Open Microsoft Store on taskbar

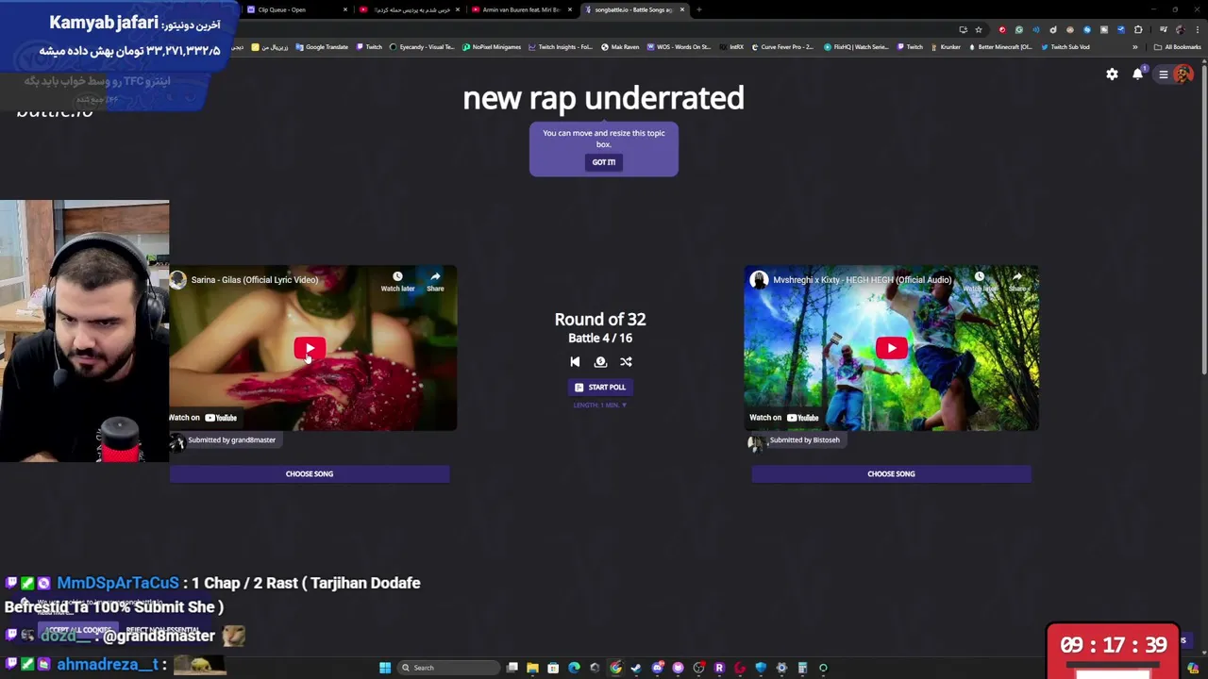[x=553, y=668]
